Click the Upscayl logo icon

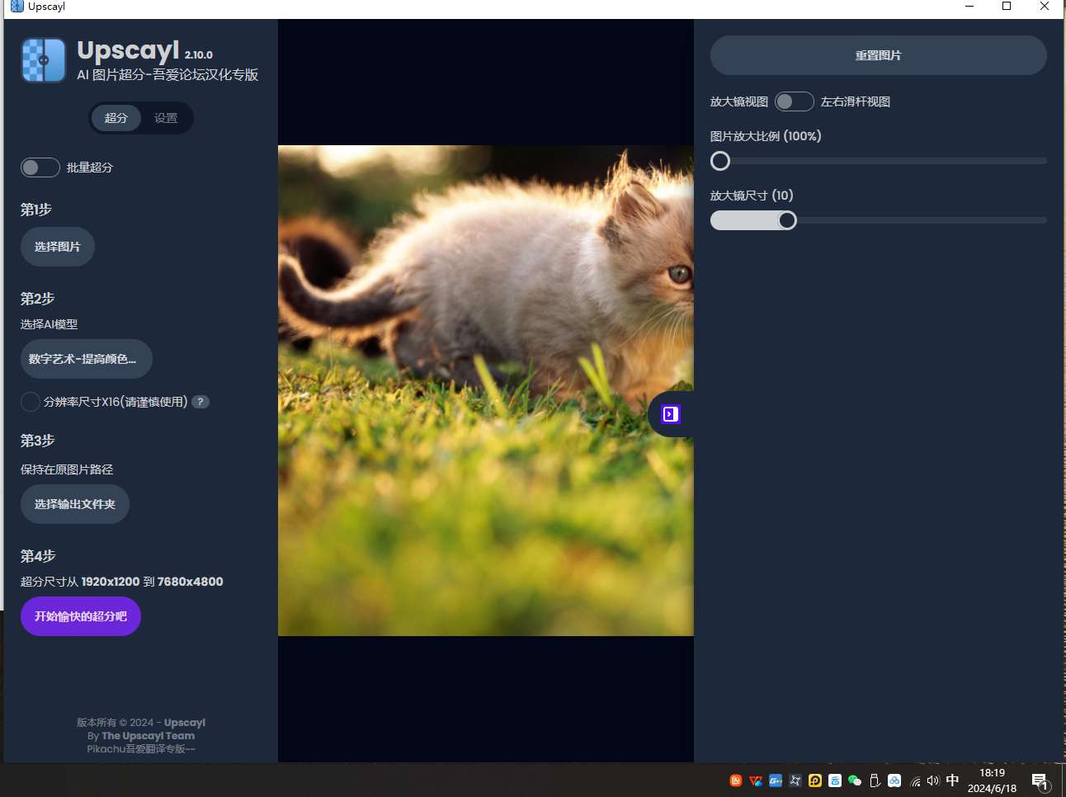[x=44, y=60]
